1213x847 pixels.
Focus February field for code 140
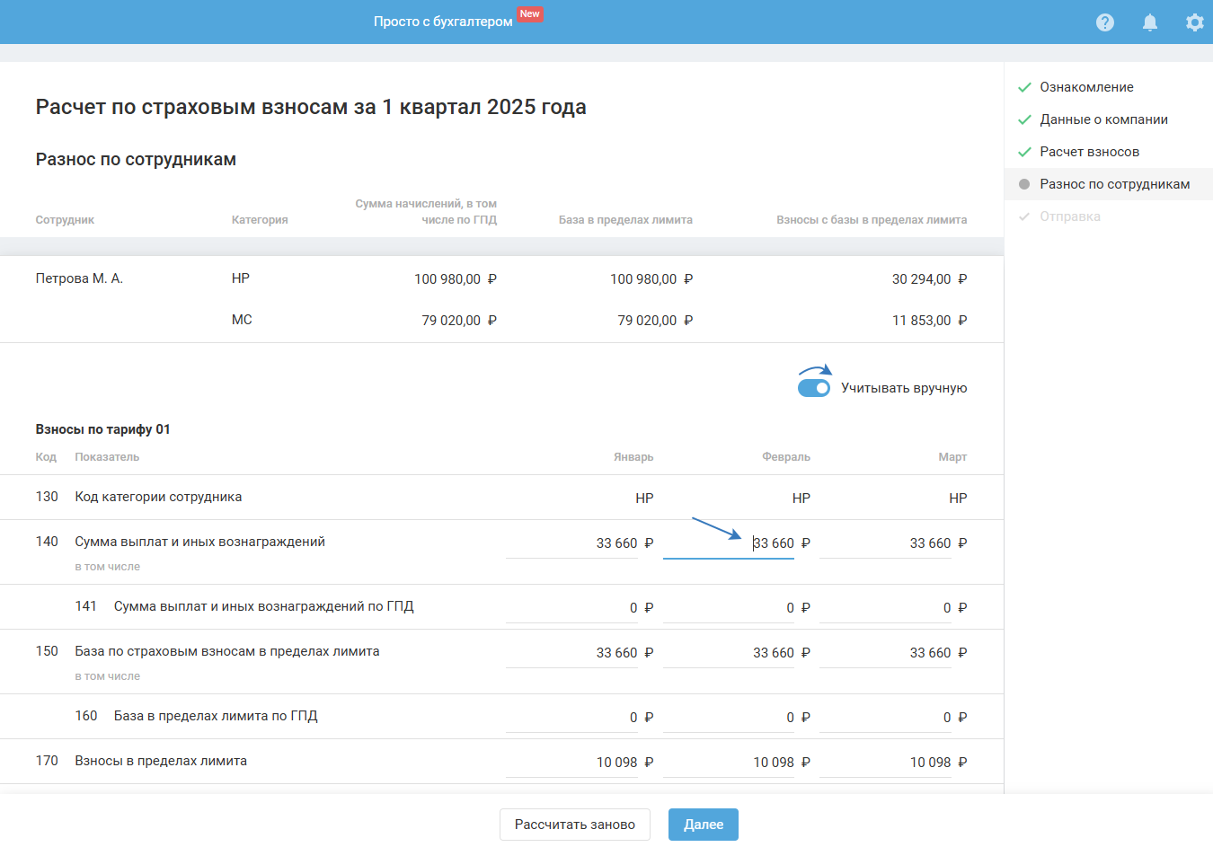[x=729, y=543]
